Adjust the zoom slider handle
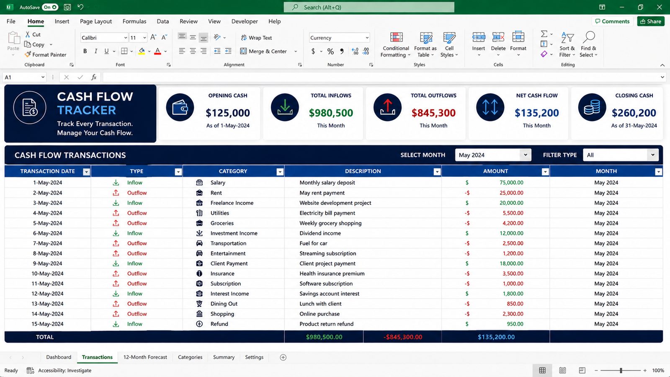670x377 pixels. click(621, 370)
